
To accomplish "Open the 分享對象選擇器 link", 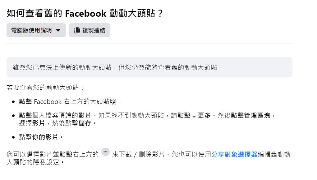I will point(234,154).
